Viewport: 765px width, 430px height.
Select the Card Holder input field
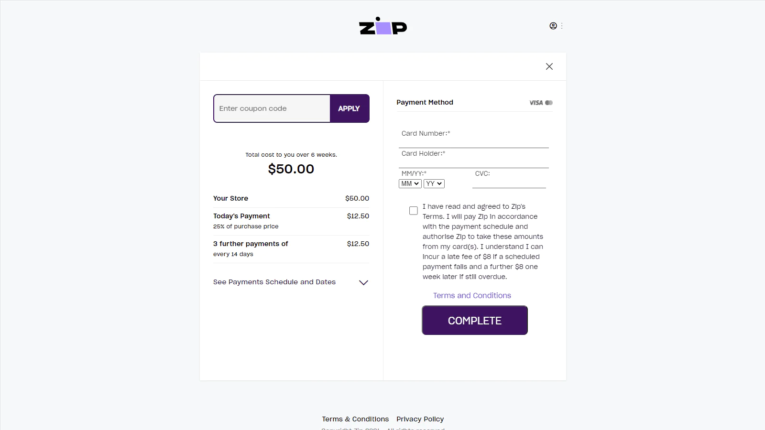473,161
